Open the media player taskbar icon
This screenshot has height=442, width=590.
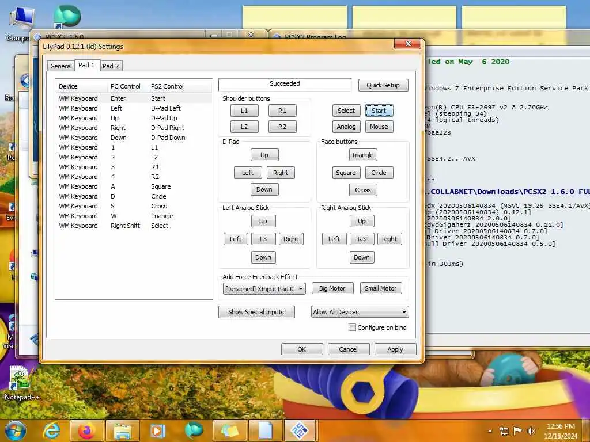click(x=158, y=430)
